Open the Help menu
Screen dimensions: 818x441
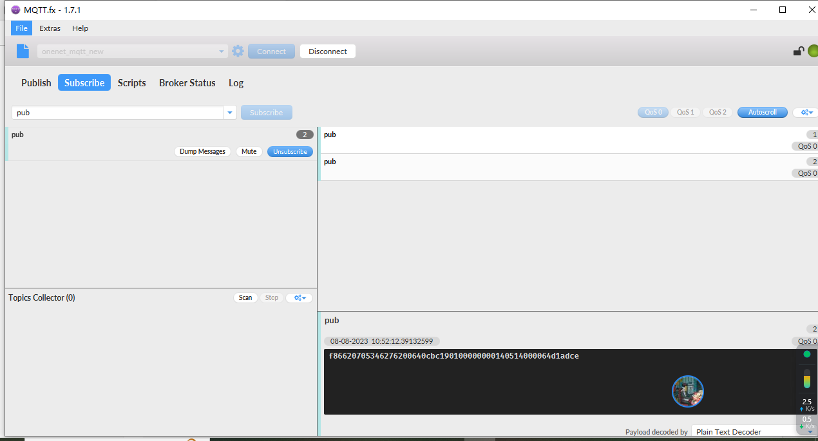click(81, 28)
